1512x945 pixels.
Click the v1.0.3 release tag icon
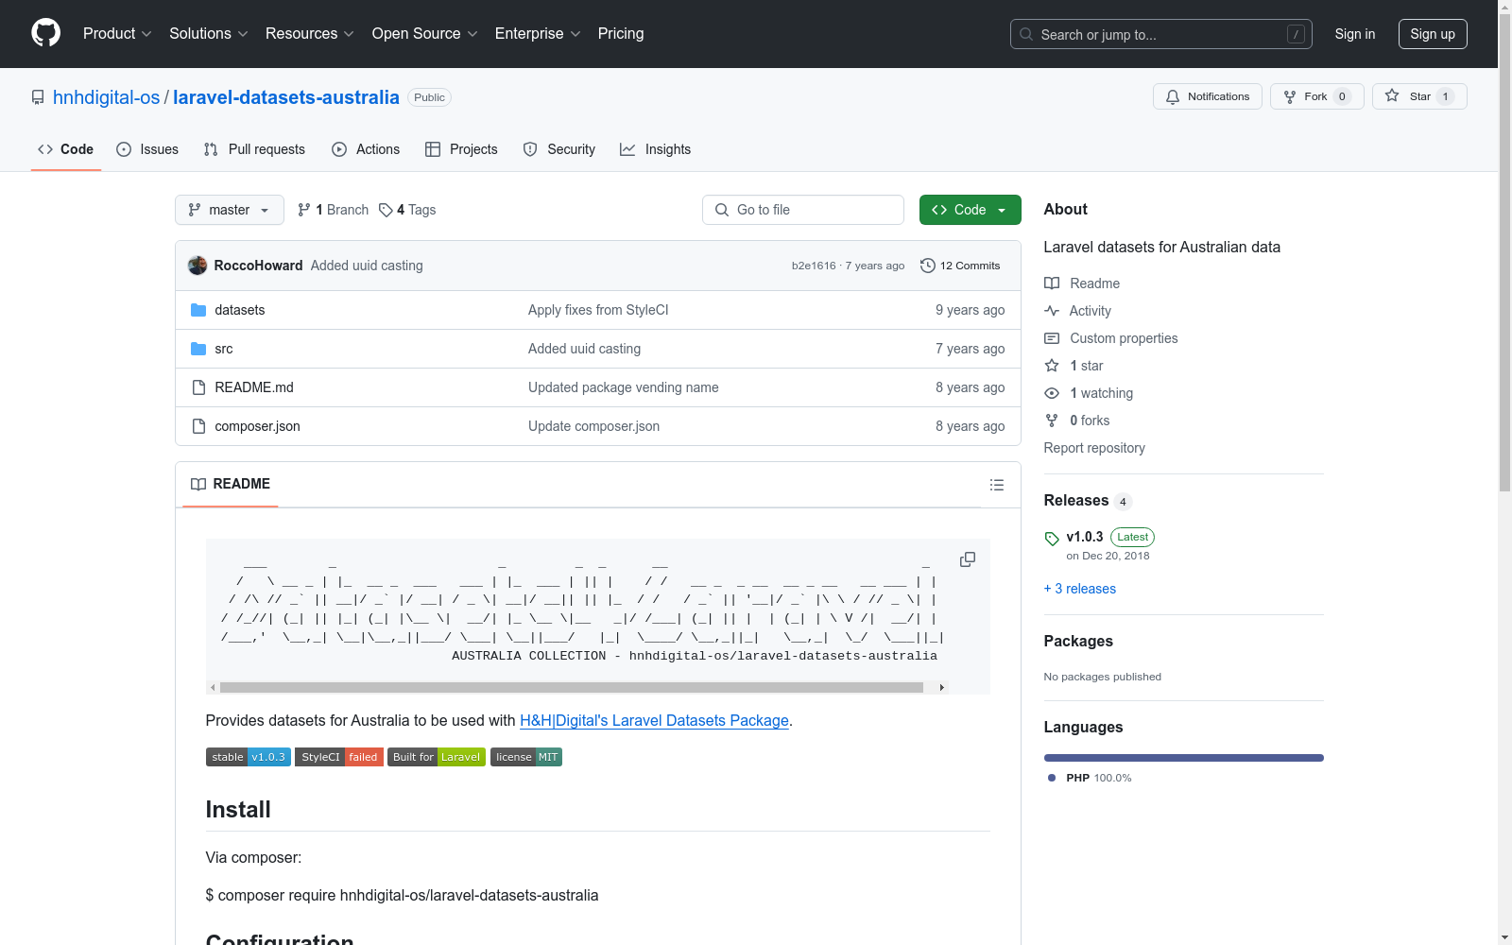tap(1052, 539)
